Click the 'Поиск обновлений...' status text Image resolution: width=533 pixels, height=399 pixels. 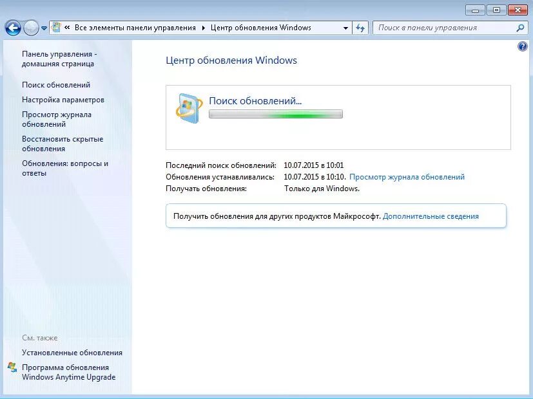(255, 101)
